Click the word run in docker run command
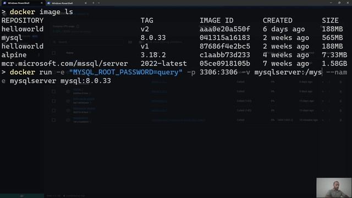 pos(46,72)
